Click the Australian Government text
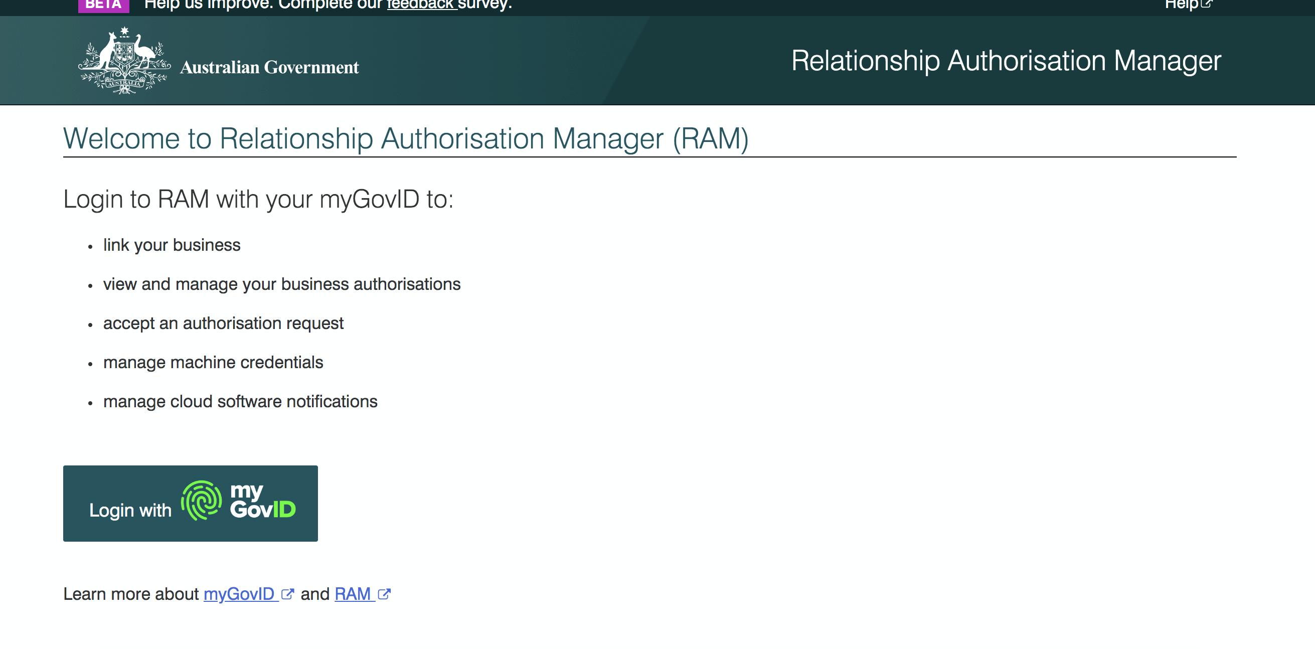The image size is (1315, 649). [269, 67]
